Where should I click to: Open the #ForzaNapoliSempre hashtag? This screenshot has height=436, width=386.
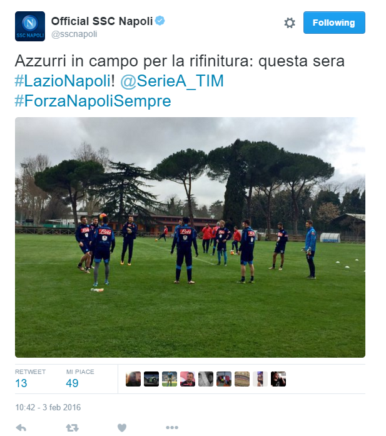coord(93,101)
